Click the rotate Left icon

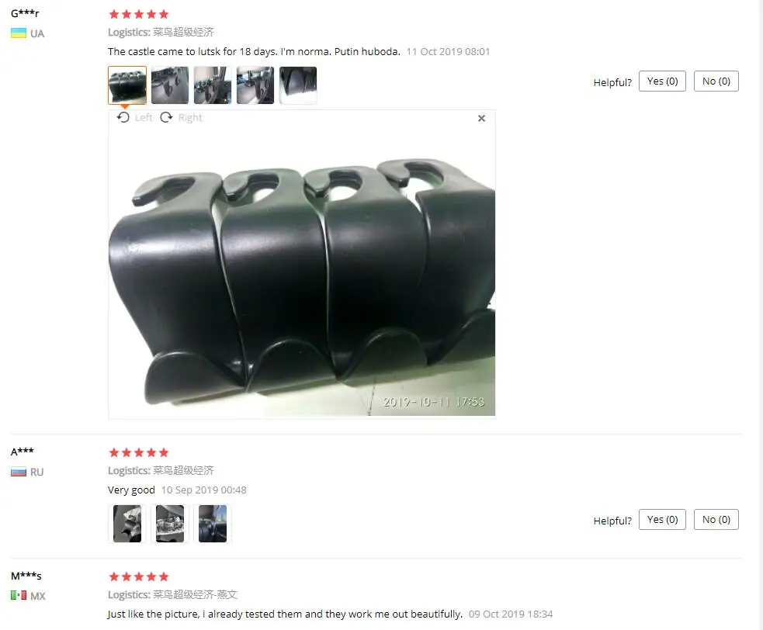(123, 117)
